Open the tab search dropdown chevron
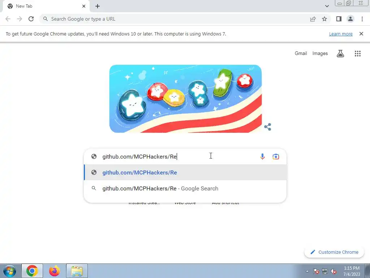Viewport: 370px width, 278px height. coord(327,6)
